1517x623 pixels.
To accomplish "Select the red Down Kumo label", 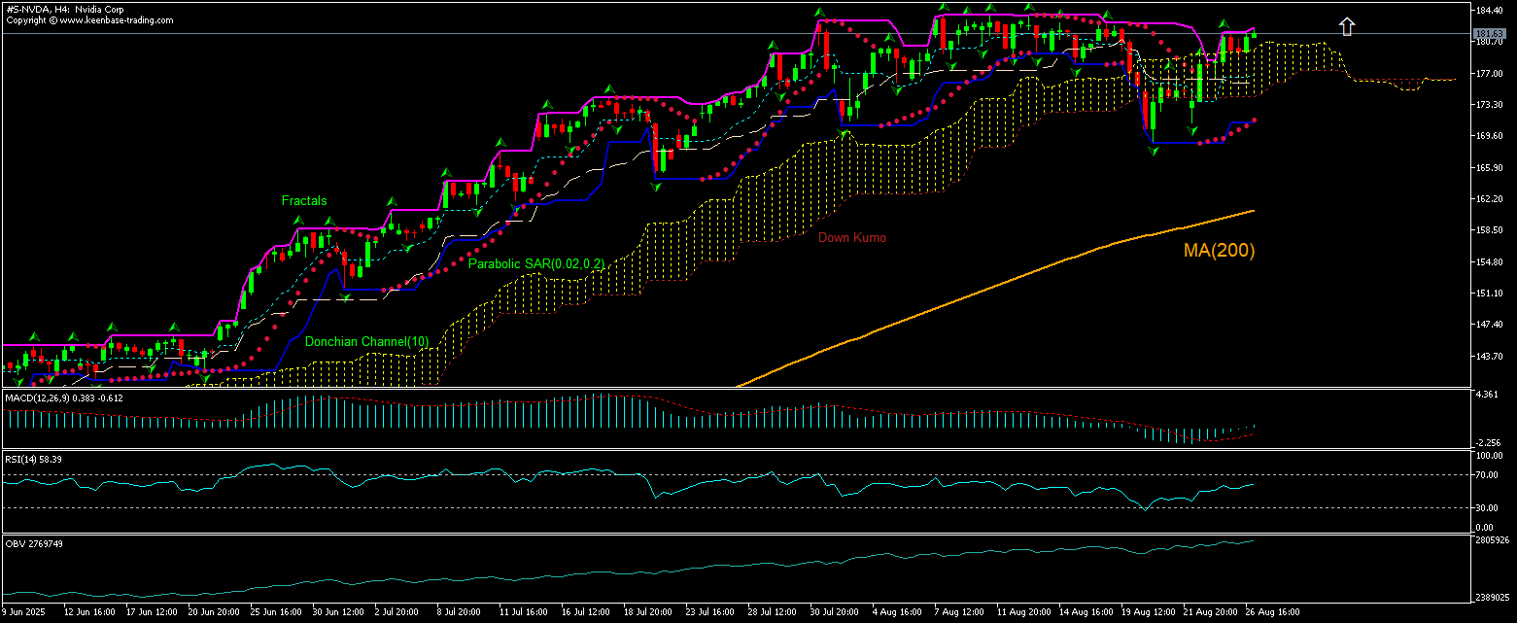I will [851, 238].
